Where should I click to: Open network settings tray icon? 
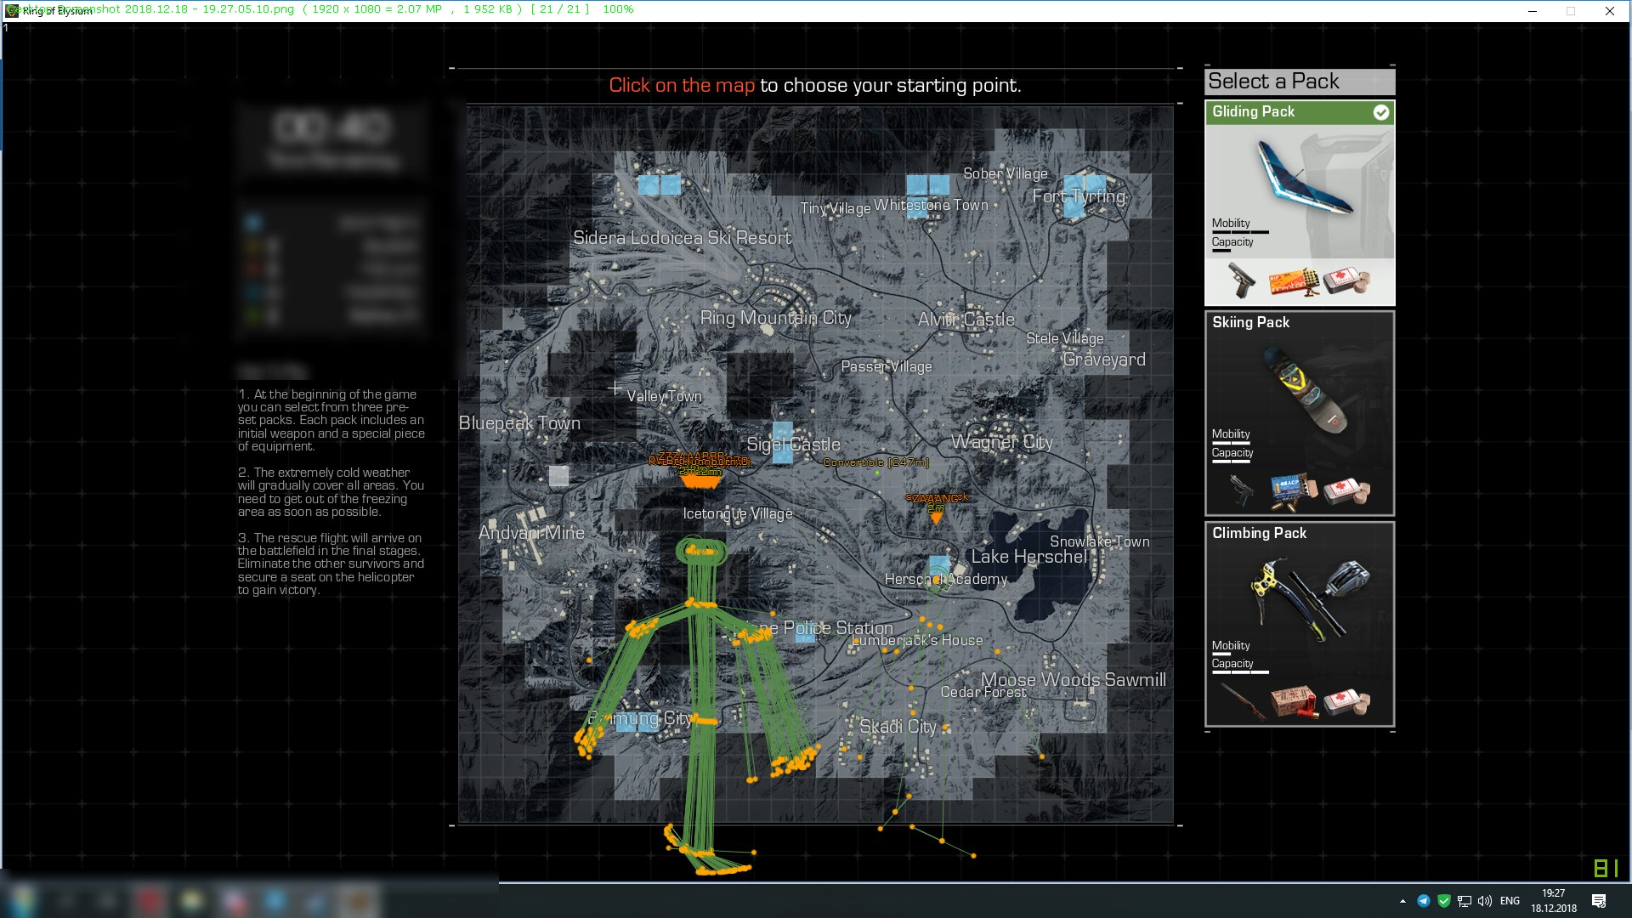1465,901
